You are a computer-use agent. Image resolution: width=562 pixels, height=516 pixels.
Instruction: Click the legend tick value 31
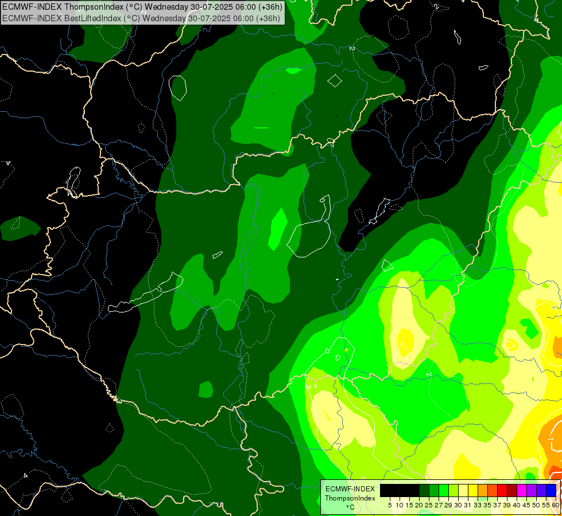coord(468,505)
